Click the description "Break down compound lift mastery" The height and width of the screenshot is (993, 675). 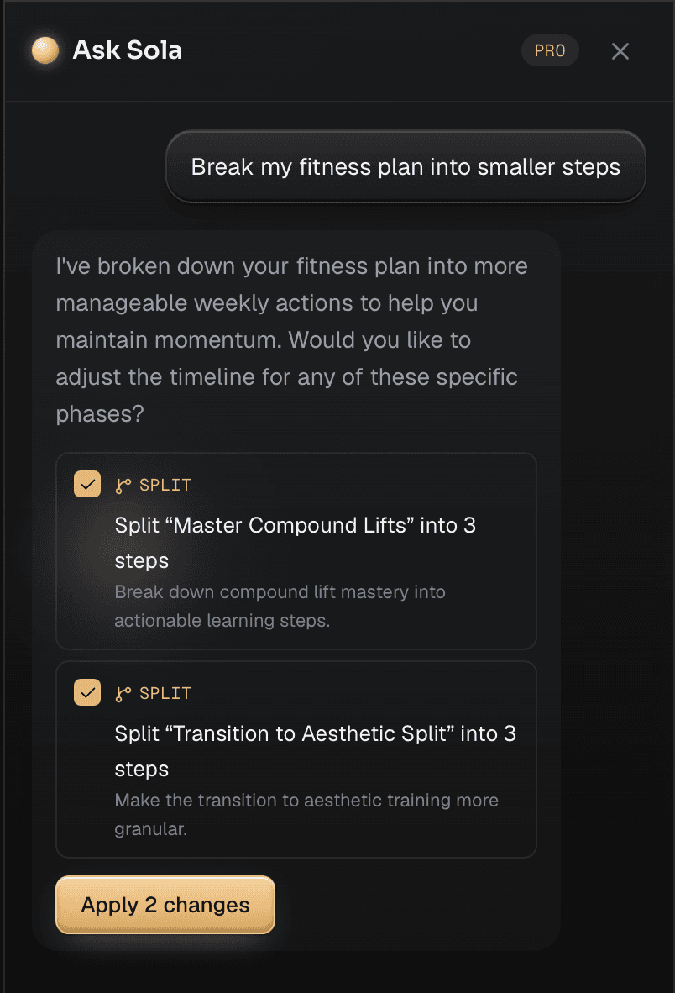click(280, 606)
